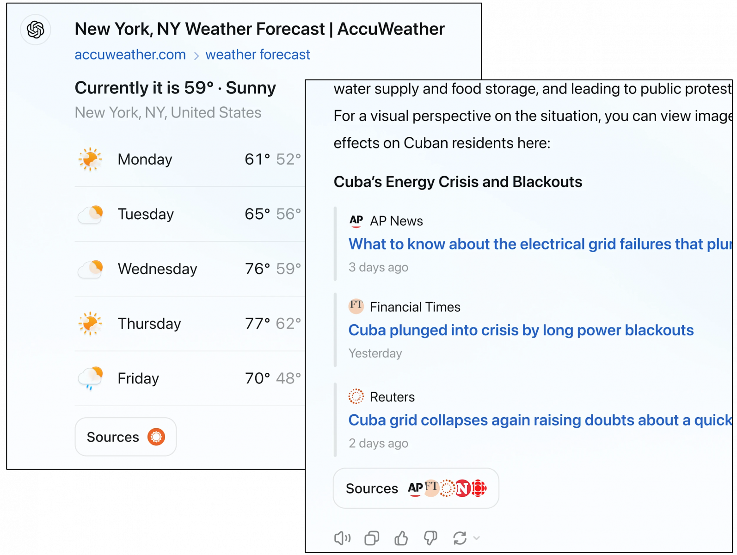Click the Wednesday forecast weather icon
Viewport: 737px width, 555px height.
tap(91, 269)
